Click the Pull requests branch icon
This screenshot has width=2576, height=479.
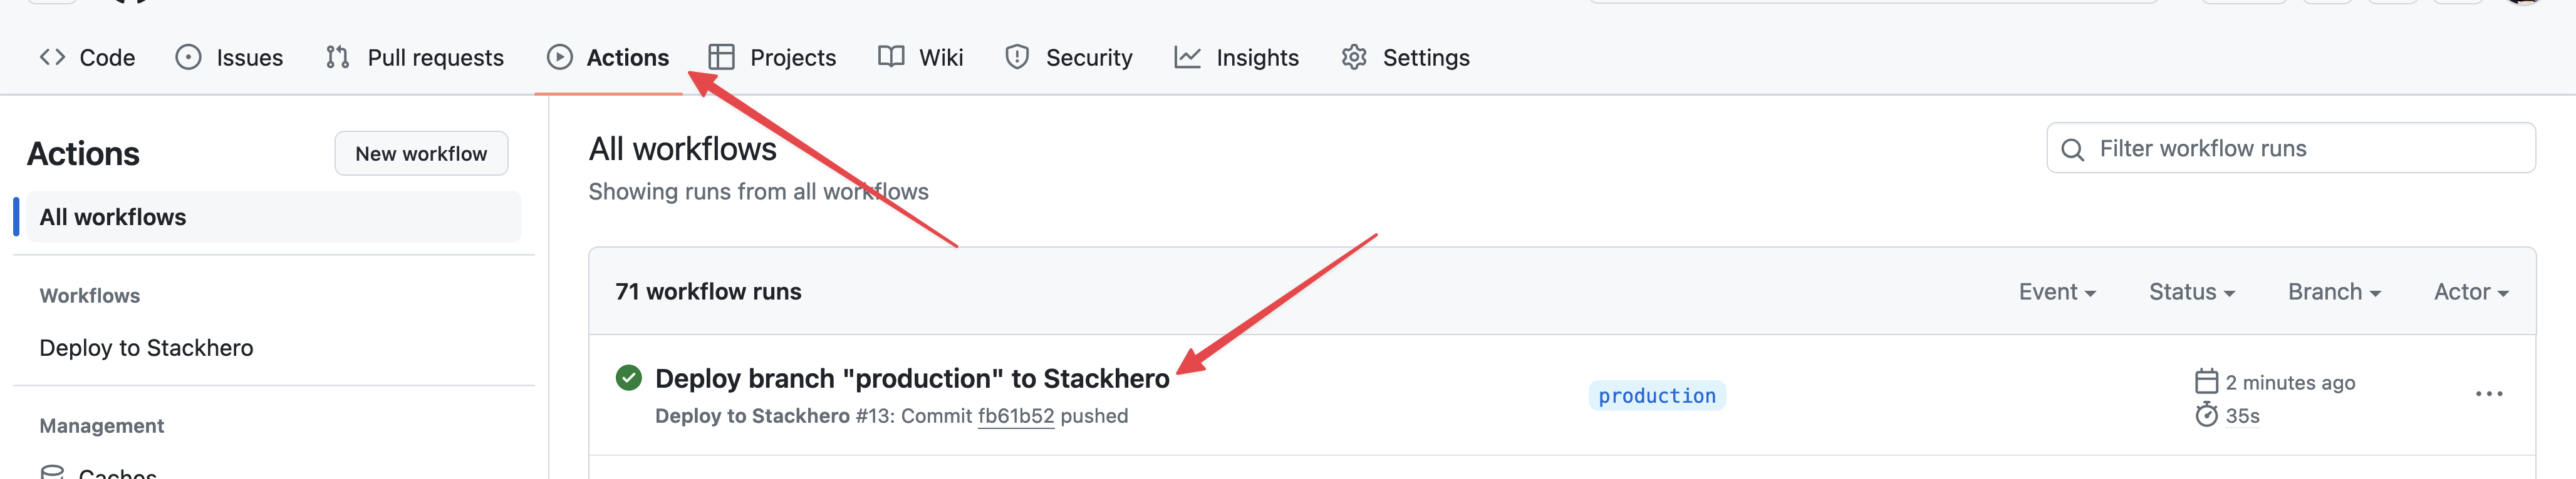(338, 57)
